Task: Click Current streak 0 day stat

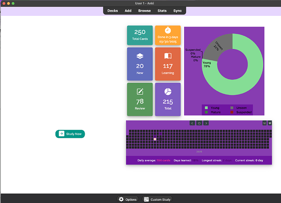Action: 249,160
